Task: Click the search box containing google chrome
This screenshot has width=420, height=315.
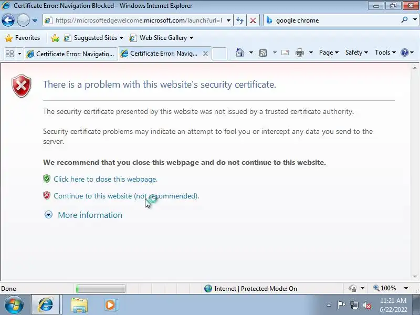Action: coord(332,20)
